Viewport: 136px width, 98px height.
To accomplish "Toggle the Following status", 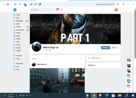I will (x=47, y=50).
